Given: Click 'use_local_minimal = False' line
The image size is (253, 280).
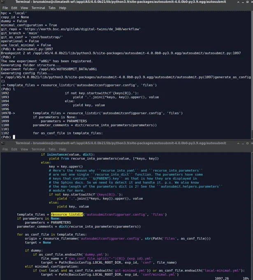Looking at the screenshot, I should tap(26, 45).
